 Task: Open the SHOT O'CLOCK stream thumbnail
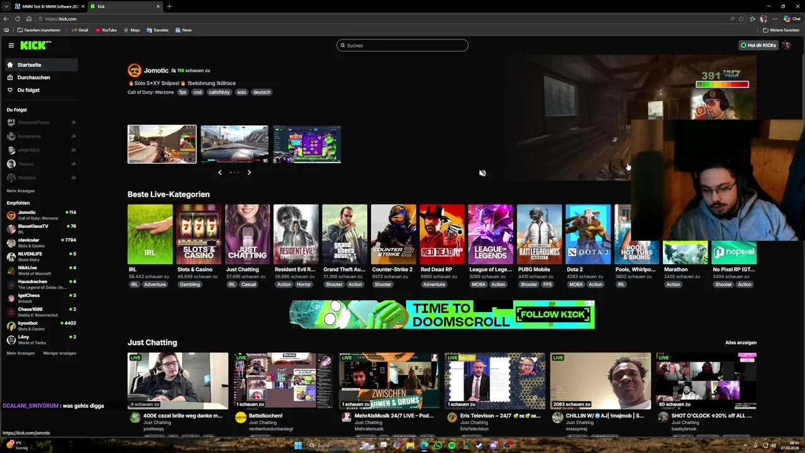point(706,381)
